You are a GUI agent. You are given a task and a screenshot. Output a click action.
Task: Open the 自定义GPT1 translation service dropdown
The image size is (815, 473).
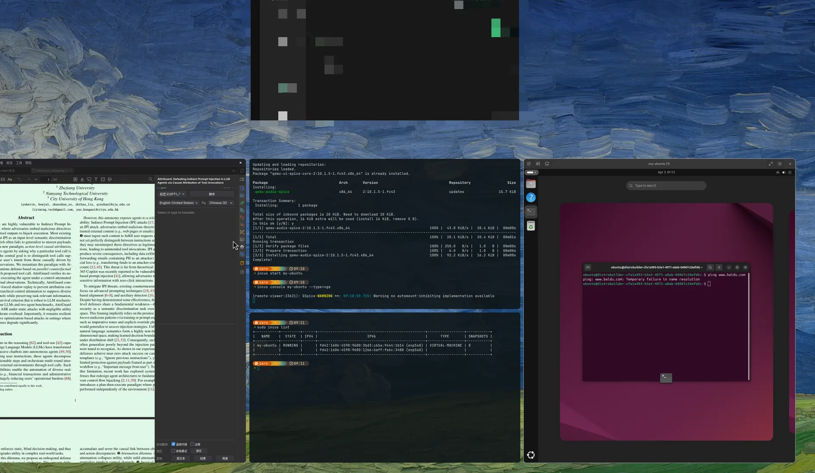tap(172, 194)
